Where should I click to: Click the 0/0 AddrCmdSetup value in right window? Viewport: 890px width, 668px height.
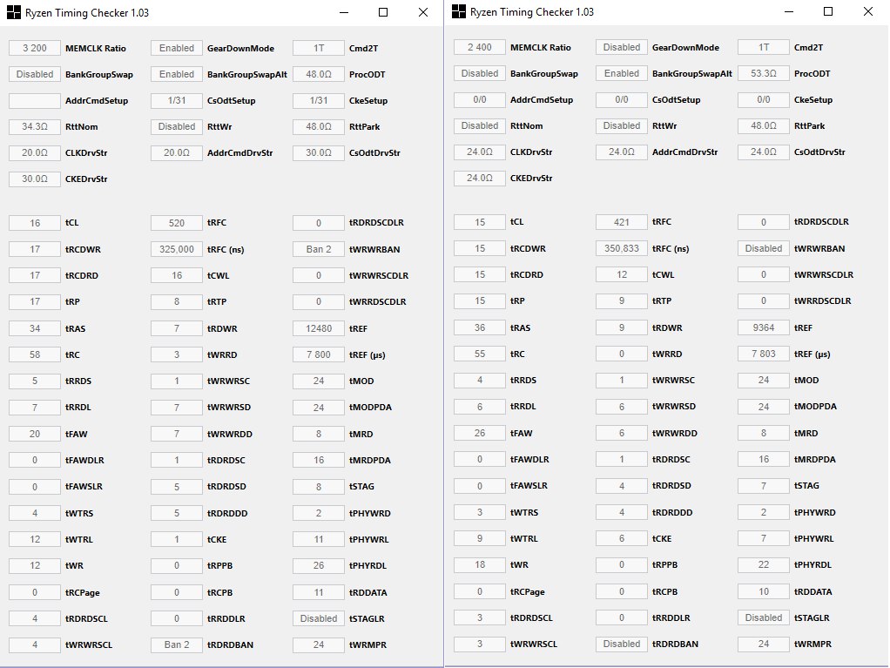pos(480,99)
